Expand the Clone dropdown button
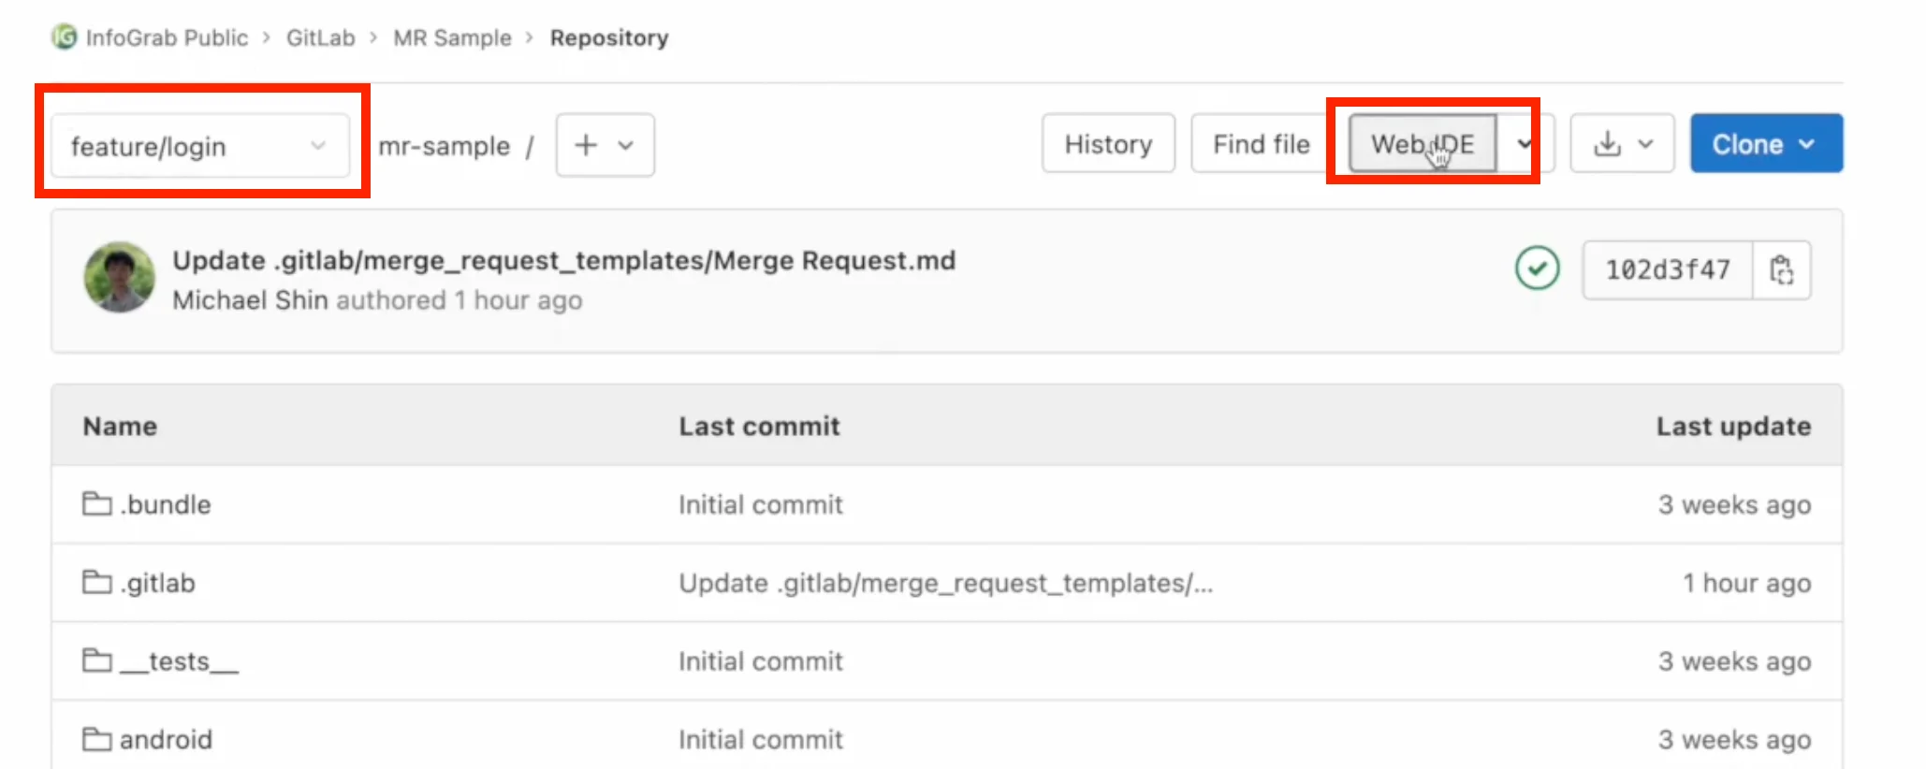1926x769 pixels. tap(1765, 144)
